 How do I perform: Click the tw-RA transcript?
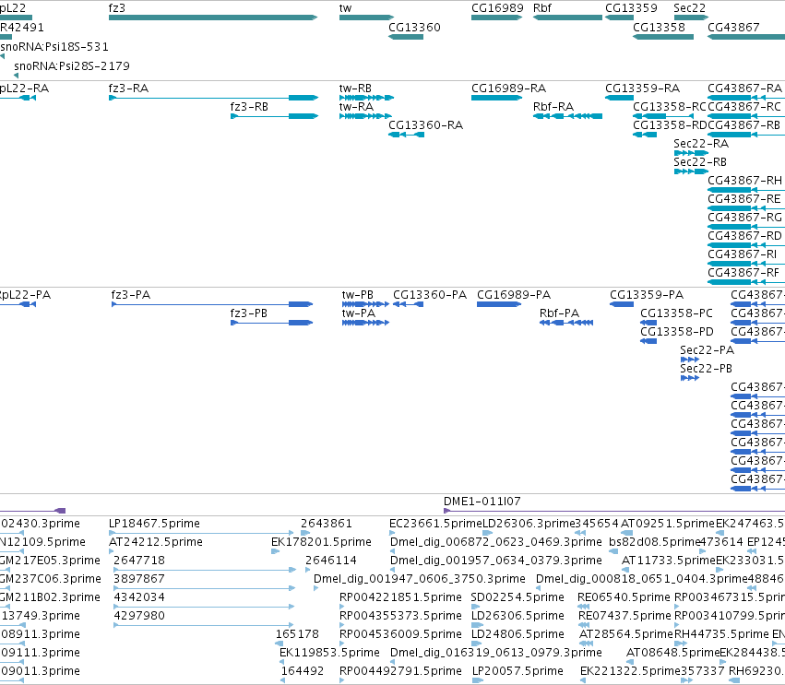pos(365,116)
